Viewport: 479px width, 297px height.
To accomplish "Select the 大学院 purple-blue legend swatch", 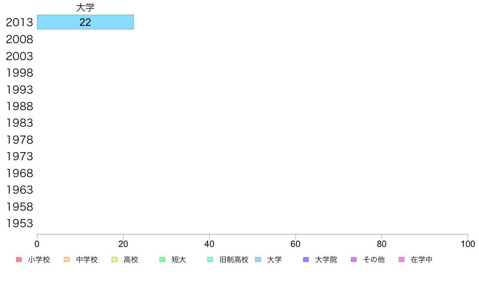I will pos(306,259).
